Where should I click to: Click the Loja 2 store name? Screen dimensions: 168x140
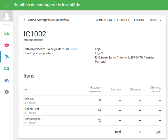pyautogui.click(x=99, y=53)
